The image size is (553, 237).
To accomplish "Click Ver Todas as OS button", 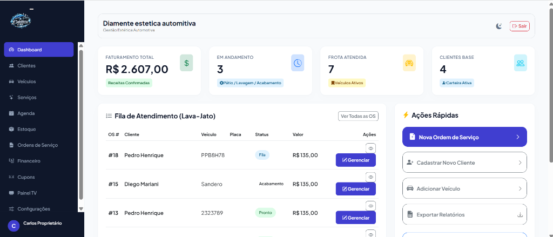I will coord(359,116).
